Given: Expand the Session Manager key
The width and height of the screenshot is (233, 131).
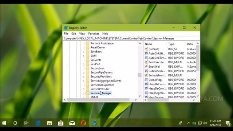Looking at the screenshot, I should pyautogui.click(x=84, y=94).
